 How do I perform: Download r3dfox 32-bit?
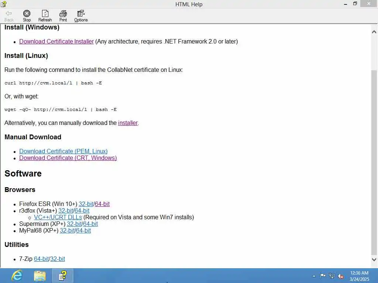[x=66, y=210]
